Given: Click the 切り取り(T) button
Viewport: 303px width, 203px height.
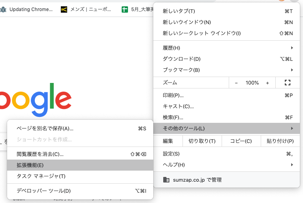Looking at the screenshot, I should (x=202, y=141).
